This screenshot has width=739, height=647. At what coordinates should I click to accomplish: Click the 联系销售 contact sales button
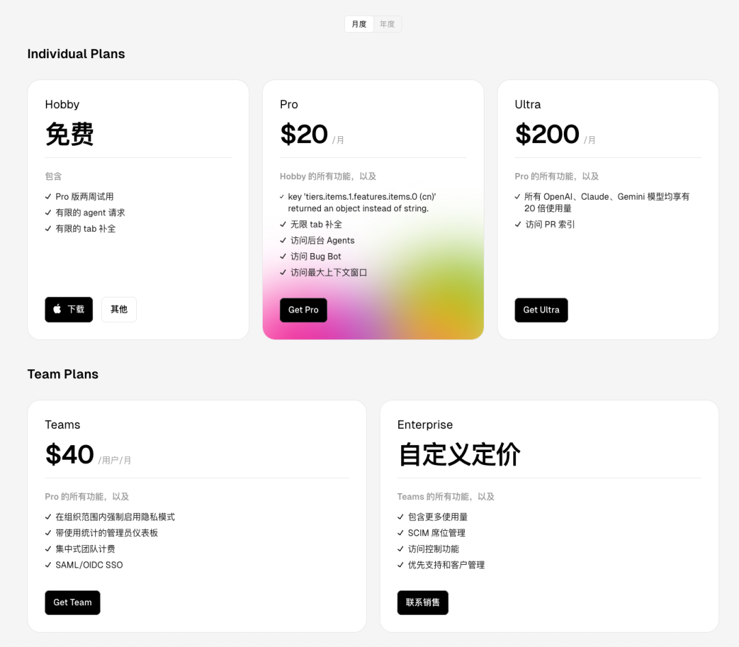pos(423,603)
